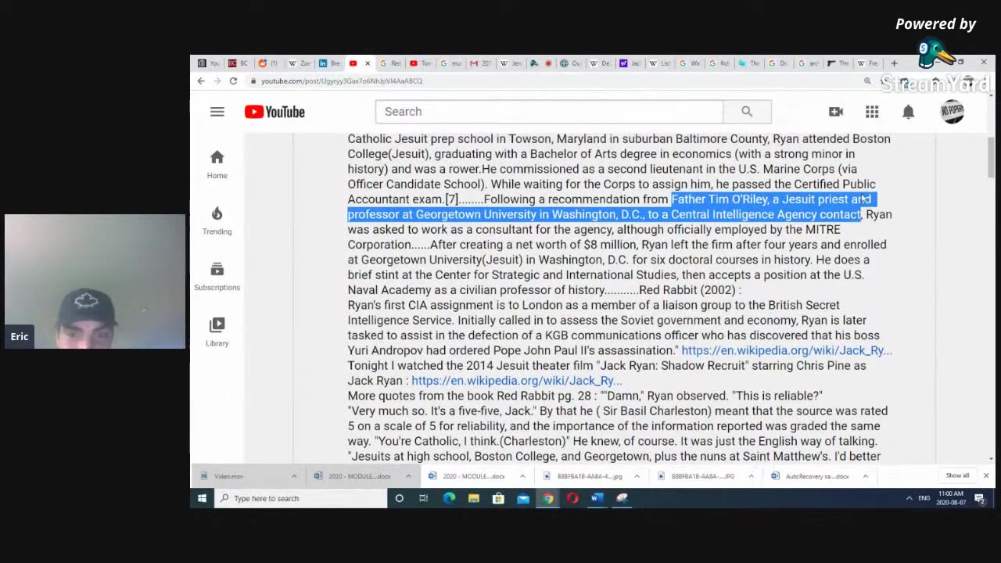Click in the YouTube Search field
This screenshot has height=563, width=1001.
549,112
